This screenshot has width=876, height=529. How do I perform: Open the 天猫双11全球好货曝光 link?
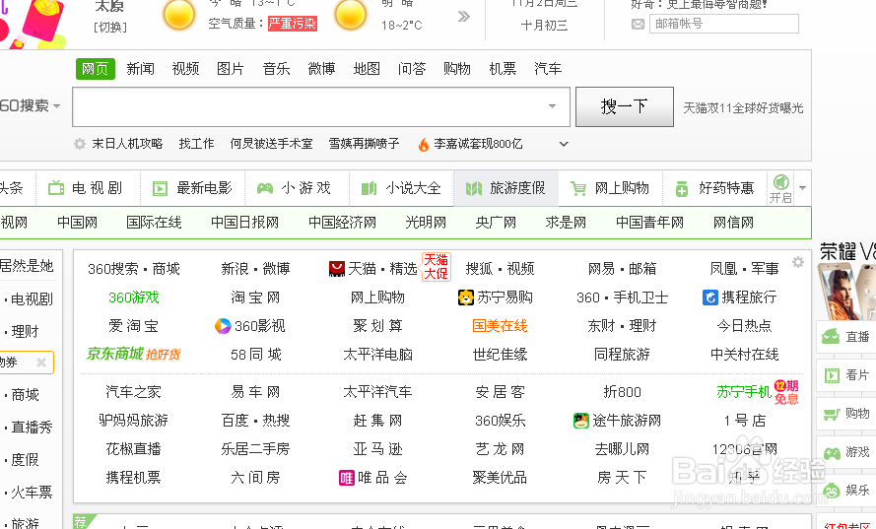coord(743,107)
